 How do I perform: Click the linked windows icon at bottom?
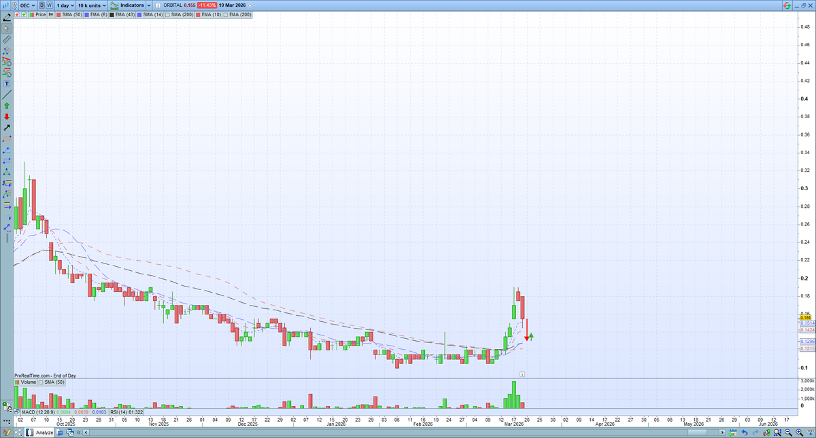pos(70,432)
